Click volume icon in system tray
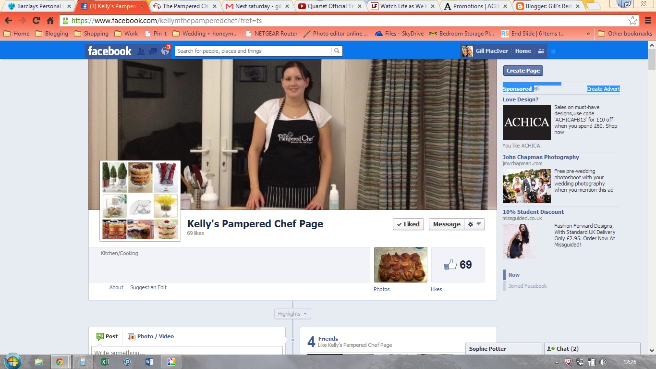 point(603,362)
